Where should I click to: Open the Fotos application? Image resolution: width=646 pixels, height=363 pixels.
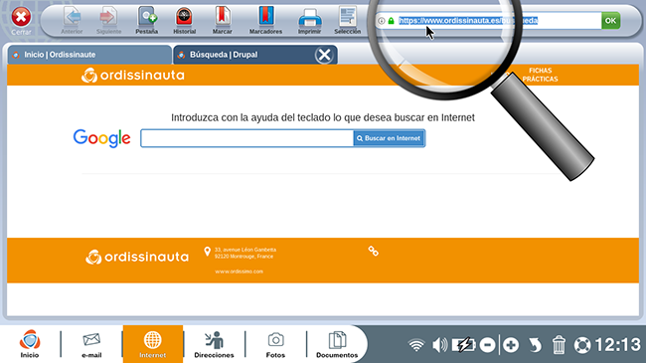click(275, 344)
